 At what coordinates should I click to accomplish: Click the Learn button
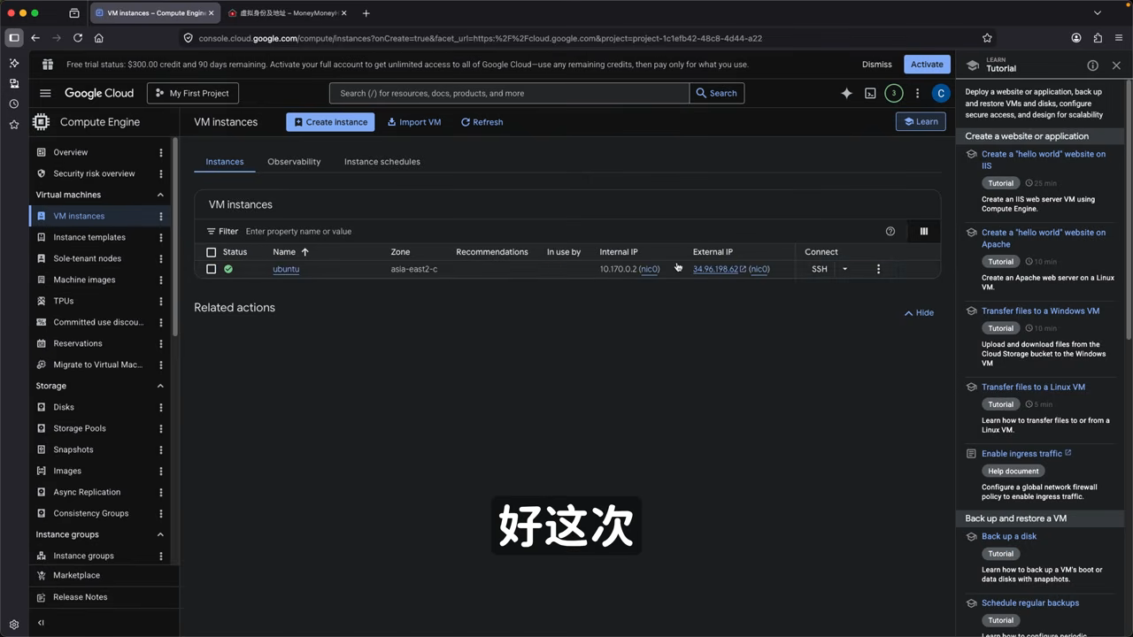coord(921,122)
